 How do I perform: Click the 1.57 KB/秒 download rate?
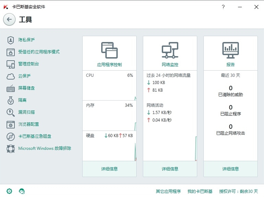[x=162, y=112]
